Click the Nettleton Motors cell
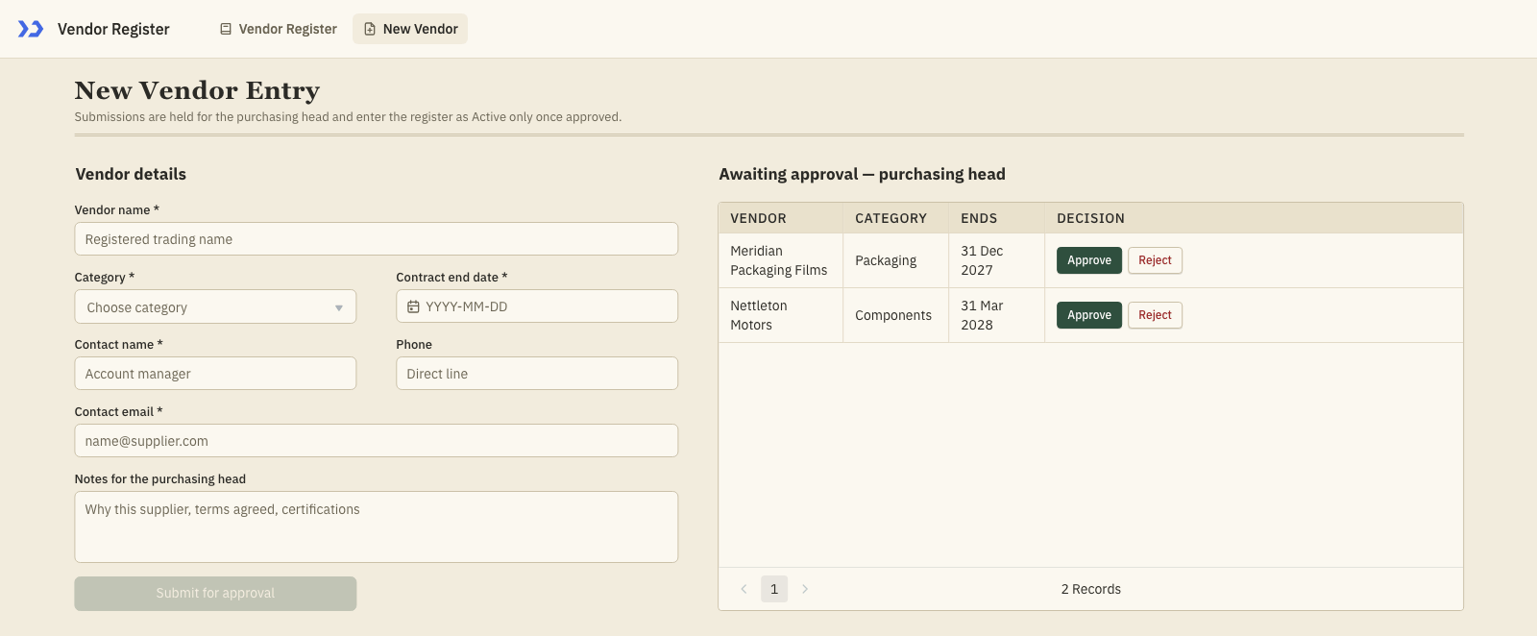The image size is (1537, 636). 779,315
